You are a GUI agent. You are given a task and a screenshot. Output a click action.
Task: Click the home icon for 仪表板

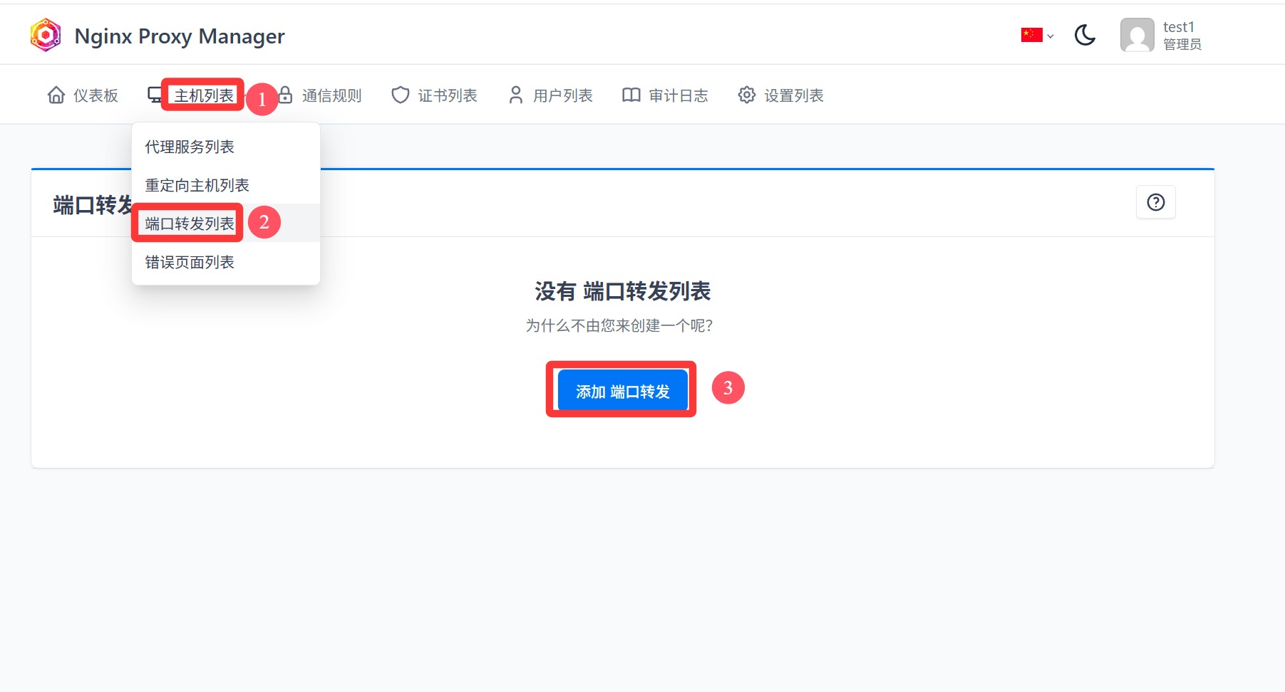(x=56, y=95)
